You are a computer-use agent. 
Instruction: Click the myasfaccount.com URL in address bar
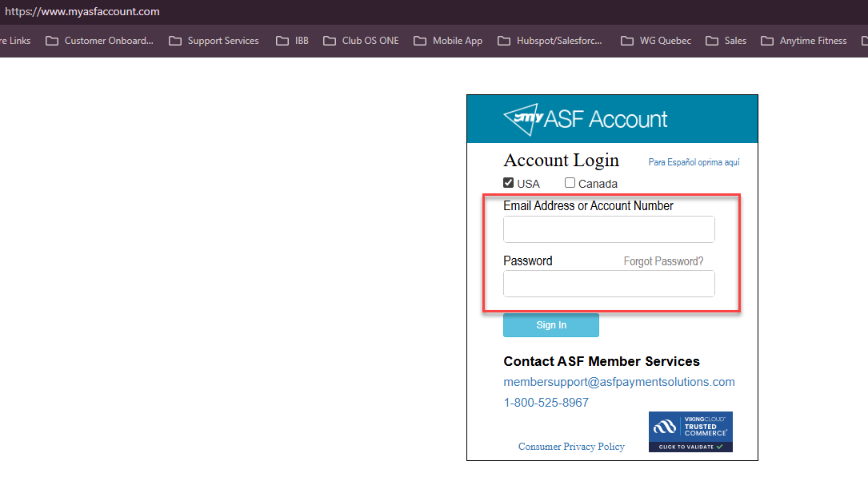82,12
